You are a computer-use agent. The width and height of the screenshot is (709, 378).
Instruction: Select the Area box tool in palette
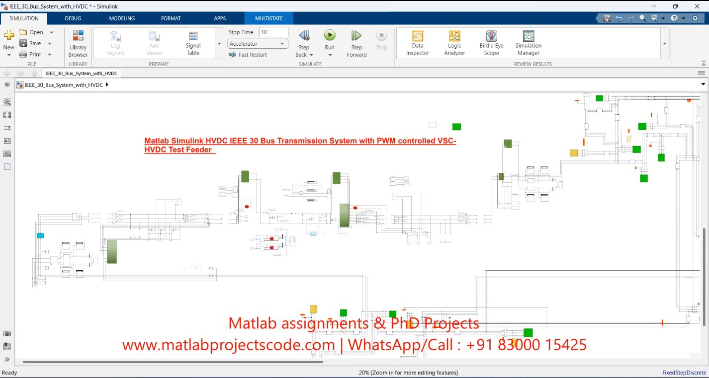7,166
